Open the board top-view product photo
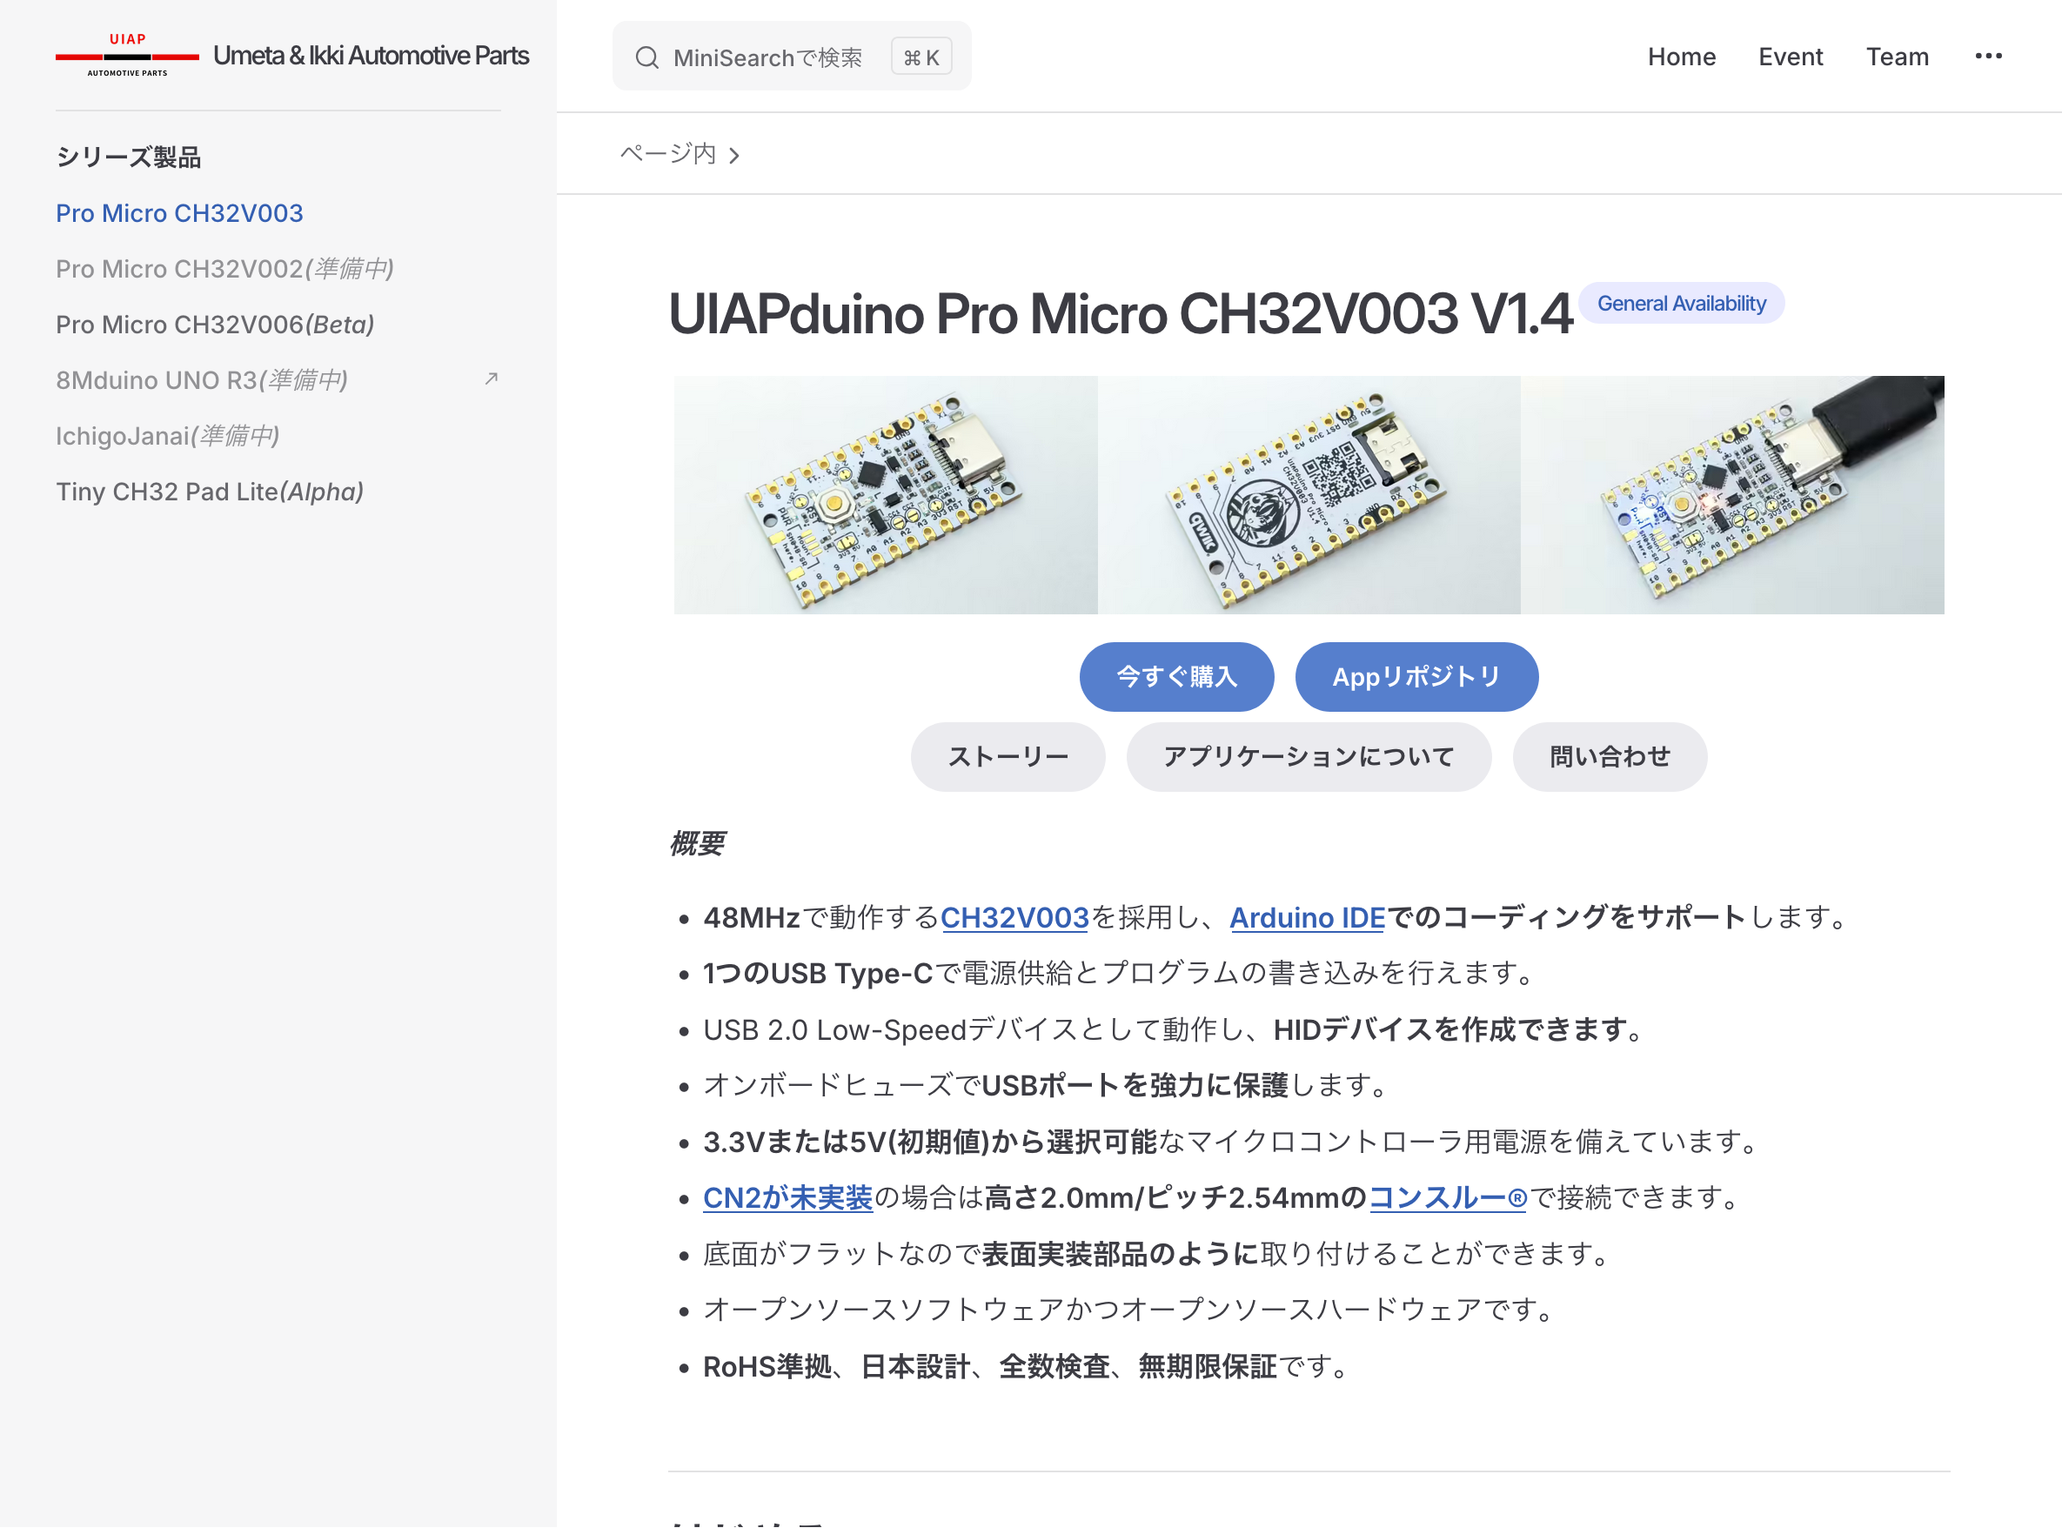Image resolution: width=2062 pixels, height=1528 pixels. pos(885,495)
